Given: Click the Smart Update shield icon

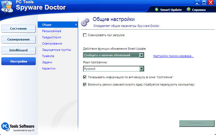Looking at the screenshot, I should [157, 10].
